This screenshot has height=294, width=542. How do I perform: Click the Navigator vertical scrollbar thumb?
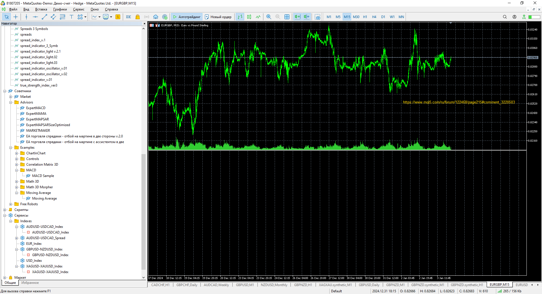[x=143, y=211]
